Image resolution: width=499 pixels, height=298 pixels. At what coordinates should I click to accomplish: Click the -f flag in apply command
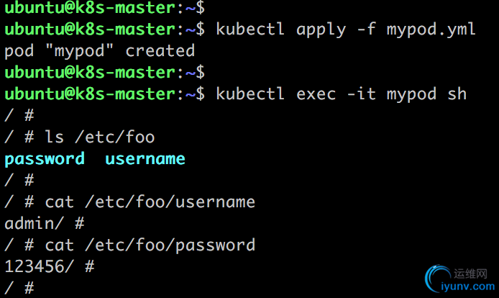(366, 30)
